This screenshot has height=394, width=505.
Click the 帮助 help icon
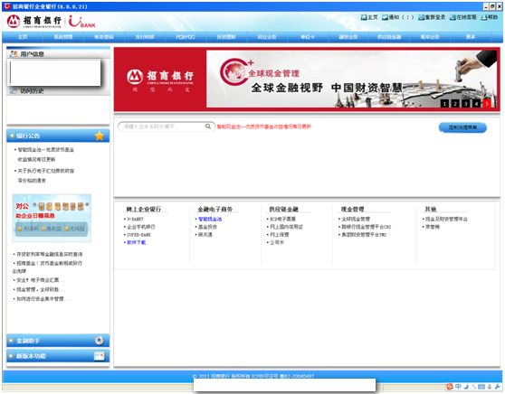click(x=484, y=17)
